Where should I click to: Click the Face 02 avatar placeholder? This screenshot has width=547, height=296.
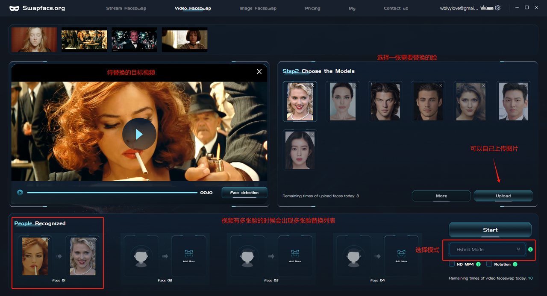click(x=141, y=256)
